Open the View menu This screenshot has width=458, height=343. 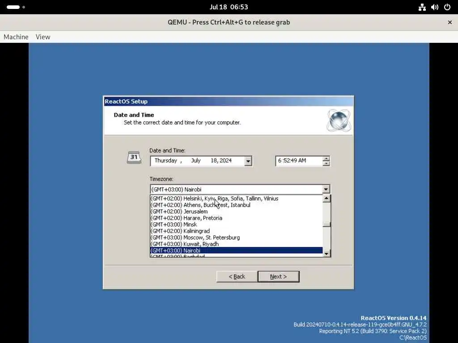pos(43,37)
